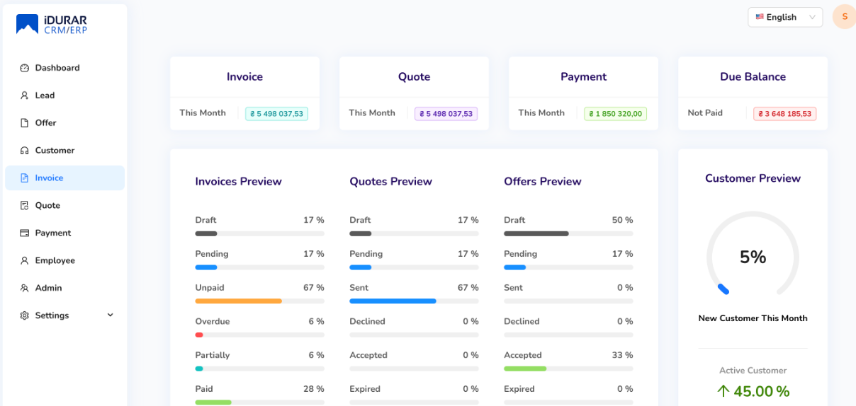856x406 pixels.
Task: Open the English language dropdown
Action: pyautogui.click(x=784, y=17)
